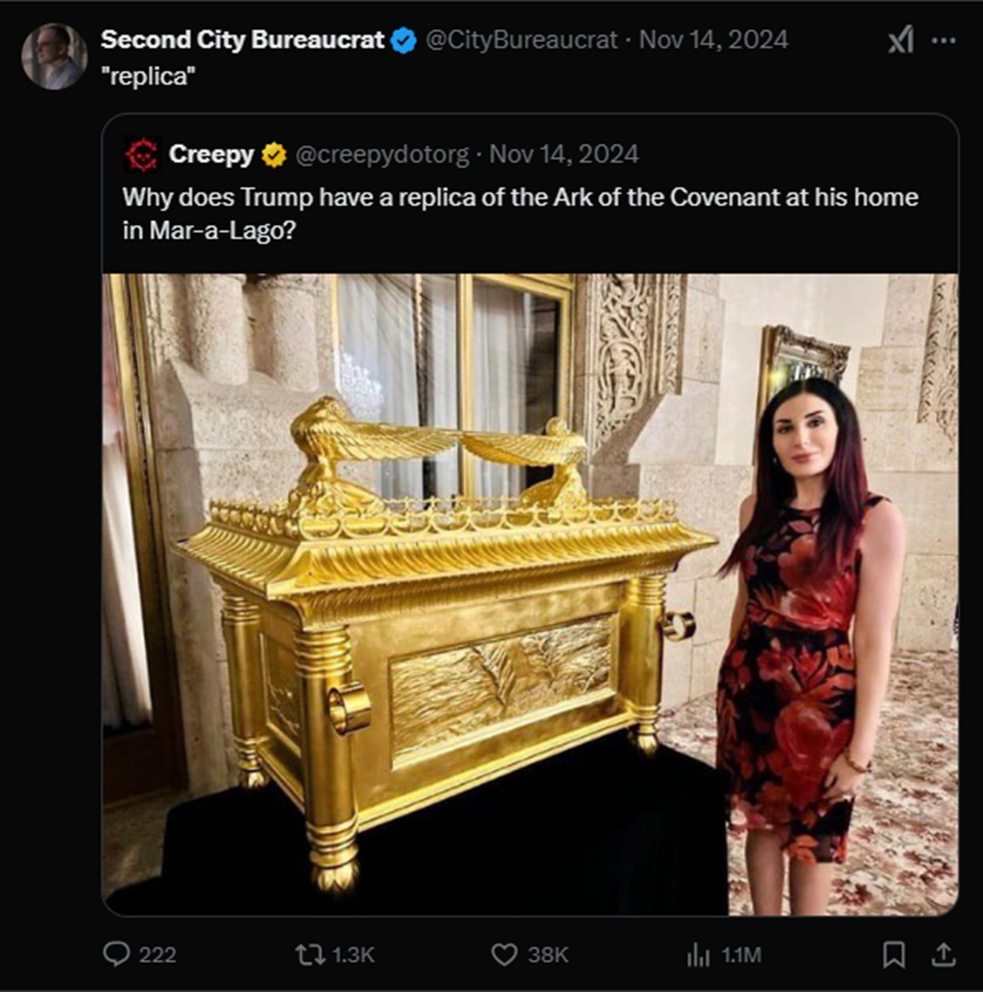Open view analytics bar chart icon

coord(699,955)
